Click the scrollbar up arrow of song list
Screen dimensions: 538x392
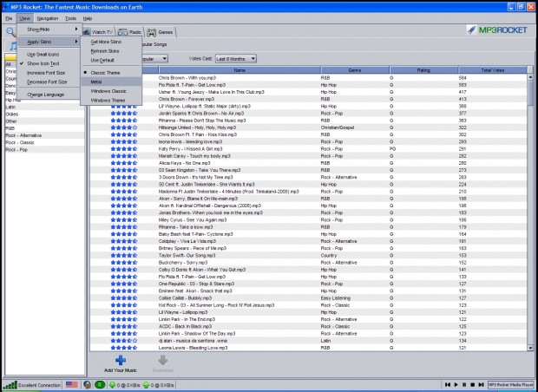pos(530,77)
